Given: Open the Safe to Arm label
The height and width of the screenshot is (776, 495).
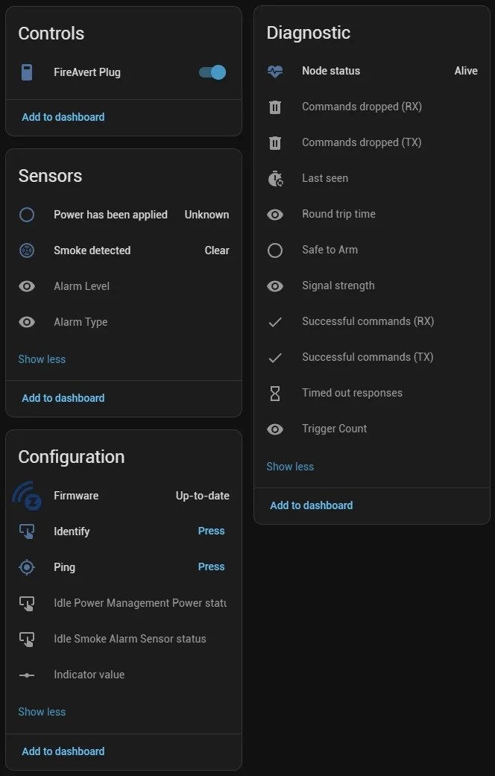Looking at the screenshot, I should tap(330, 250).
